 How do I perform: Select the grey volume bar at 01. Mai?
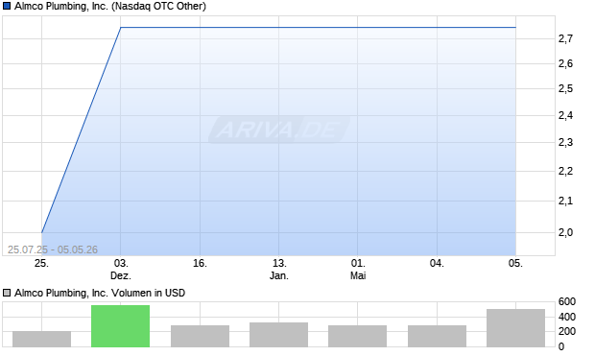tap(357, 336)
